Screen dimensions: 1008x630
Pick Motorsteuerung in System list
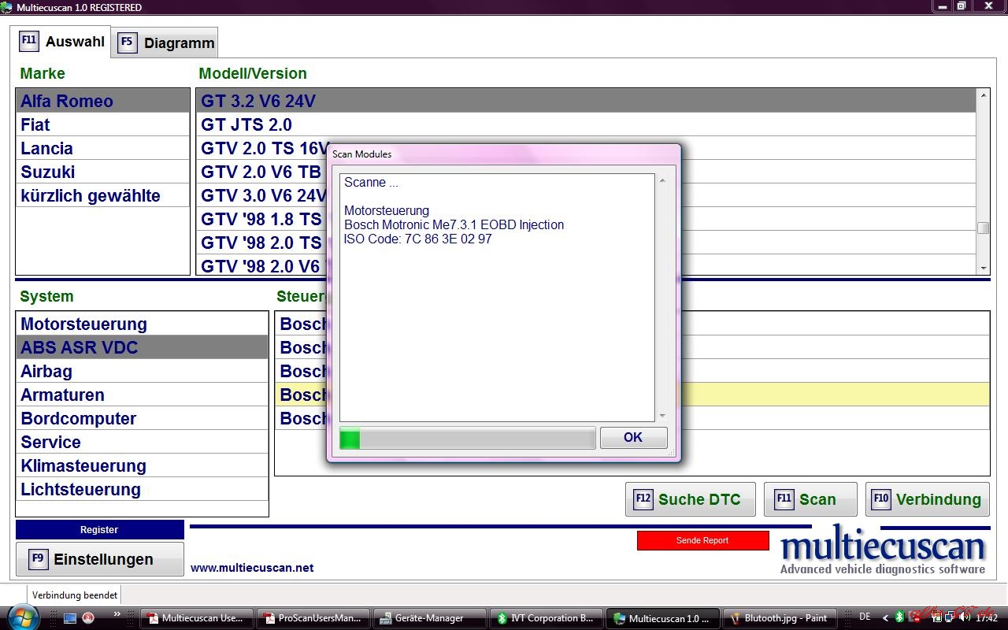pos(142,324)
